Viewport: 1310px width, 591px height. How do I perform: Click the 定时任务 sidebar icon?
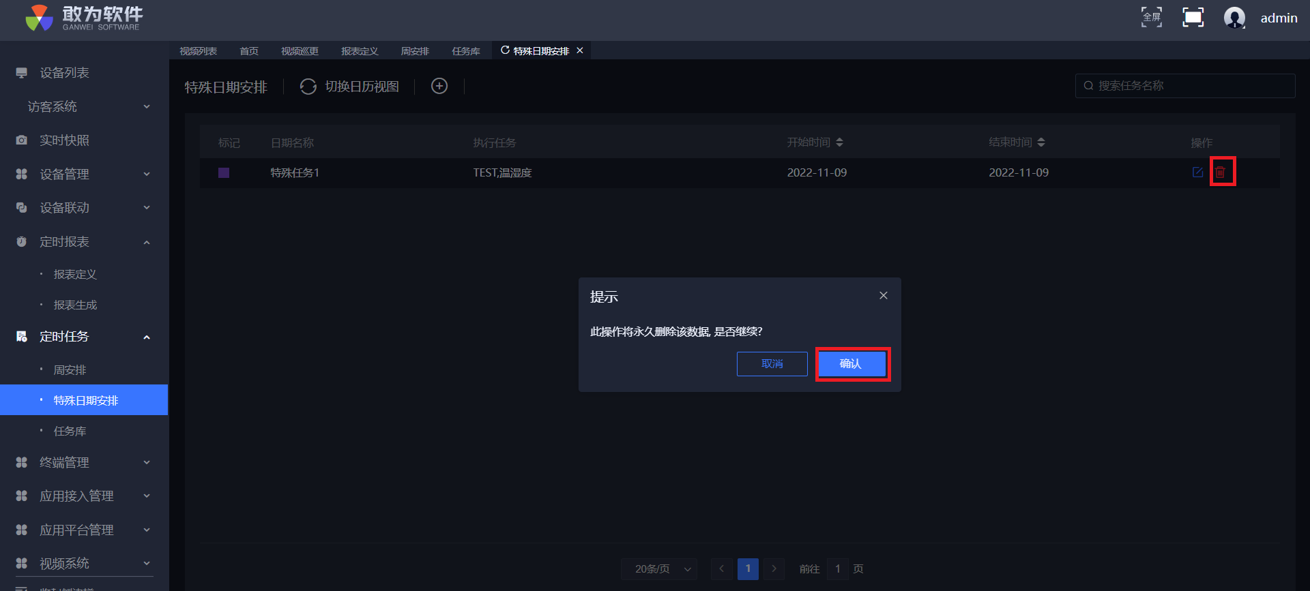(x=22, y=337)
